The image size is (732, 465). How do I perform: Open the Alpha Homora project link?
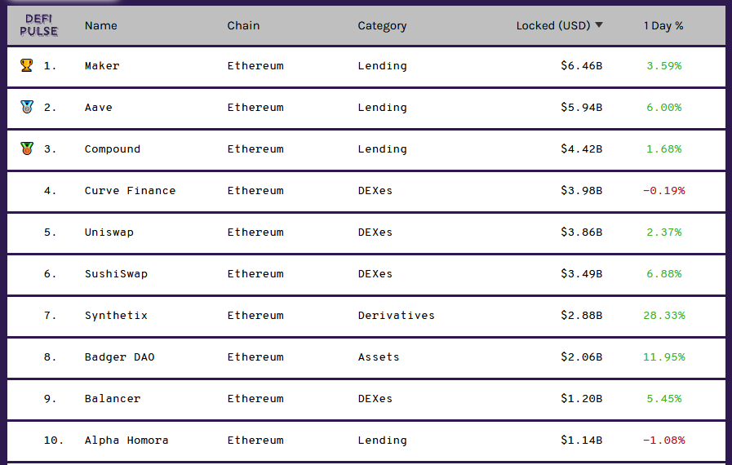126,441
